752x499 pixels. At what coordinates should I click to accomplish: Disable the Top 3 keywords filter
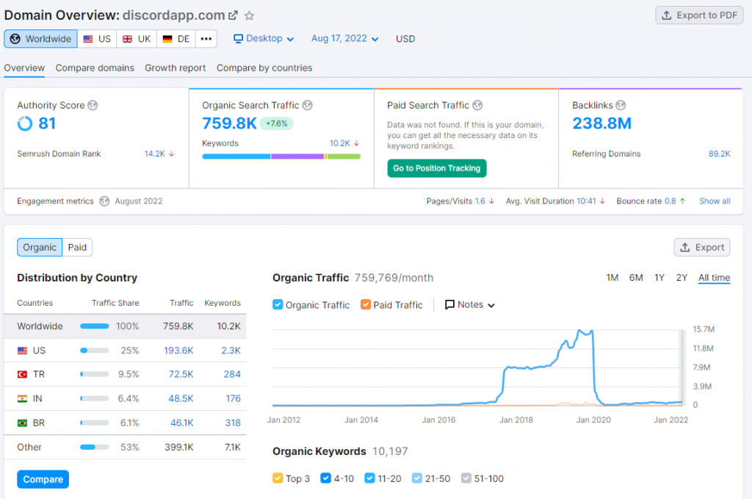click(x=277, y=478)
